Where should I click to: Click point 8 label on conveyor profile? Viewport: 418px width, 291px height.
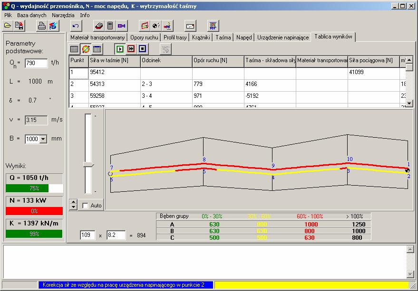pyautogui.click(x=204, y=160)
